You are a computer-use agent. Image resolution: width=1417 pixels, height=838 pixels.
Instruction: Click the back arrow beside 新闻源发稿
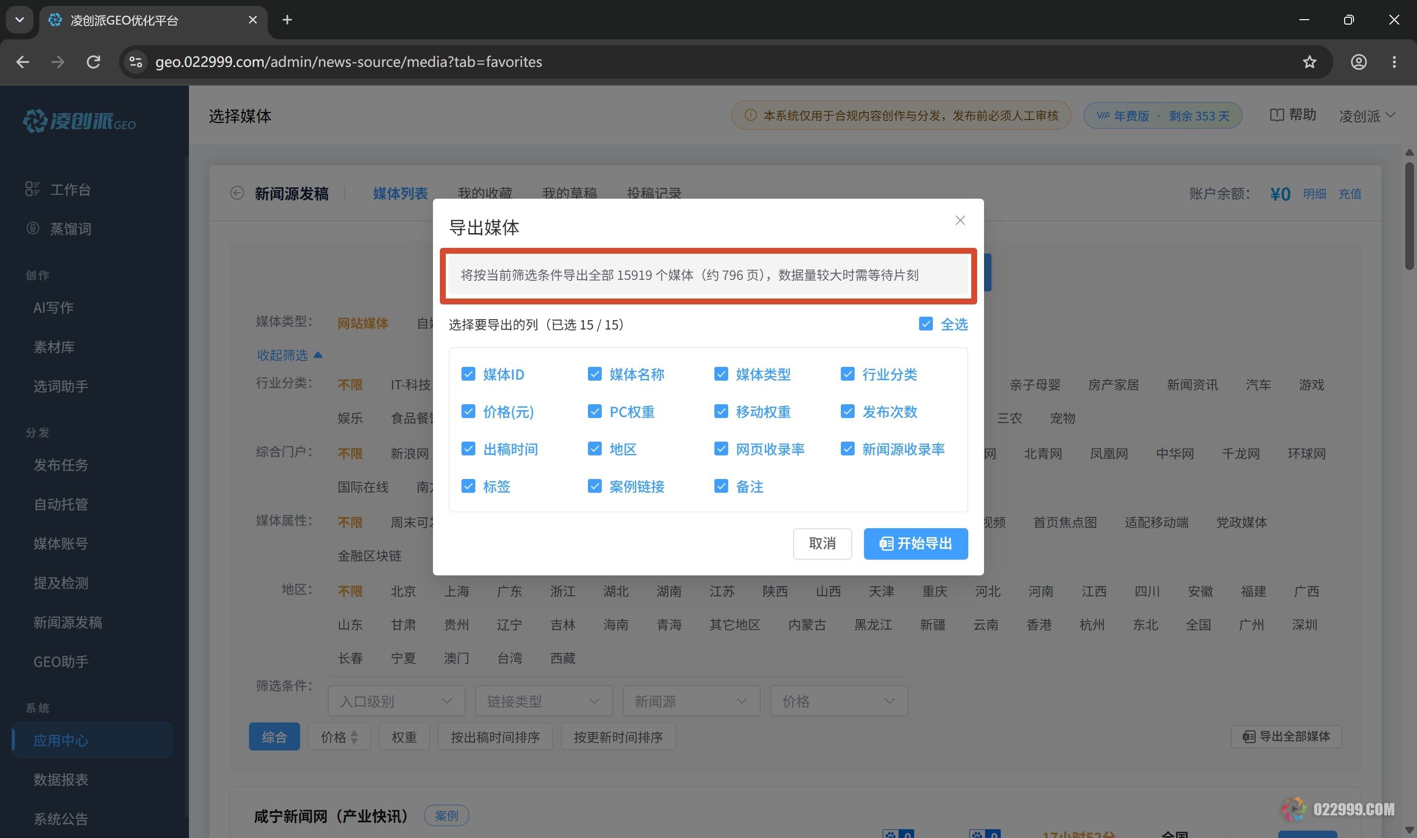pos(237,193)
